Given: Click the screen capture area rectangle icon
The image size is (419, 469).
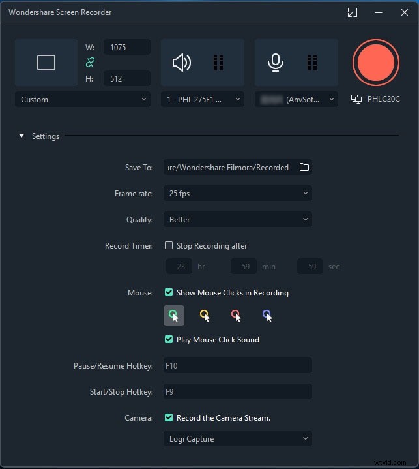Looking at the screenshot, I should (46, 63).
